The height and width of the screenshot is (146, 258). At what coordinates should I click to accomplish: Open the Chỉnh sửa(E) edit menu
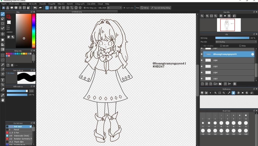[14, 4]
